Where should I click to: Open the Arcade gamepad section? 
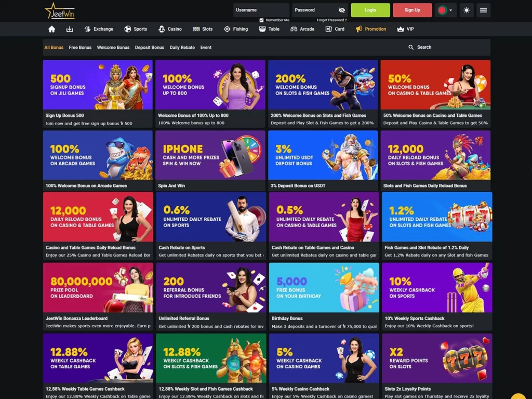[x=302, y=29]
